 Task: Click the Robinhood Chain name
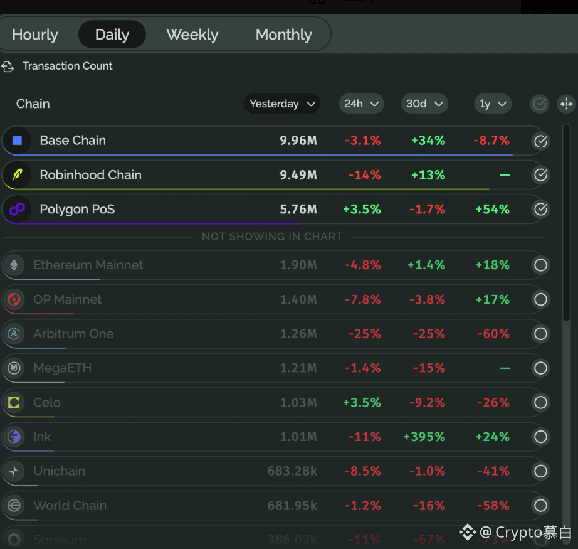click(90, 175)
